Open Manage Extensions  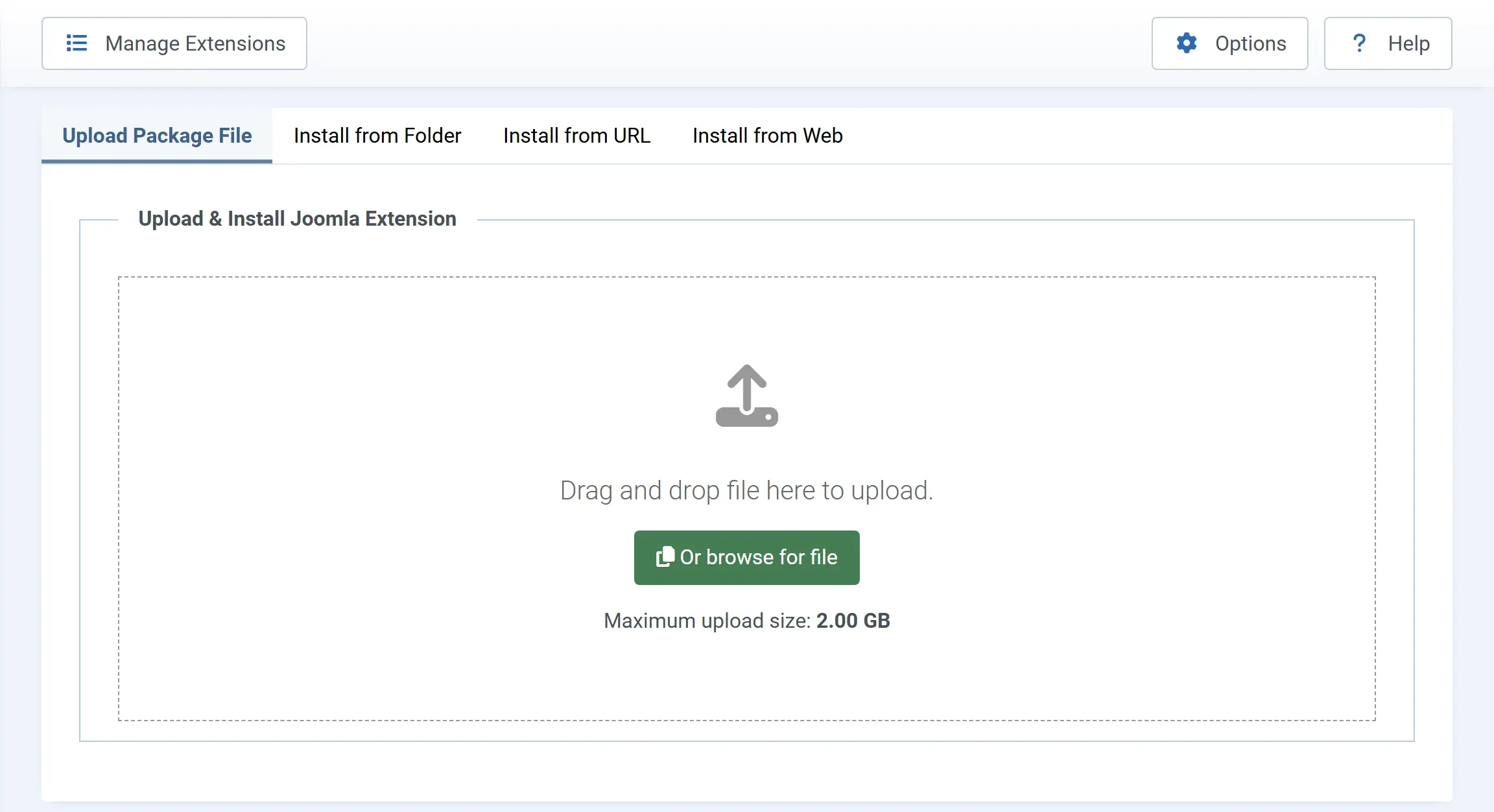click(x=174, y=43)
